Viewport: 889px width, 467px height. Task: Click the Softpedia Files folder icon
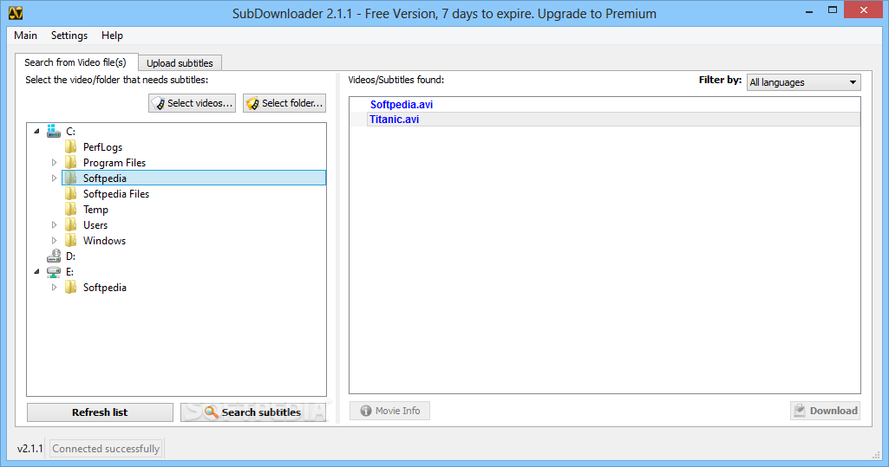[70, 193]
